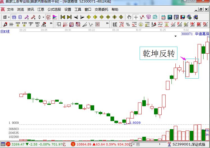Jump to last bar arrow icon

(x=69, y=17)
